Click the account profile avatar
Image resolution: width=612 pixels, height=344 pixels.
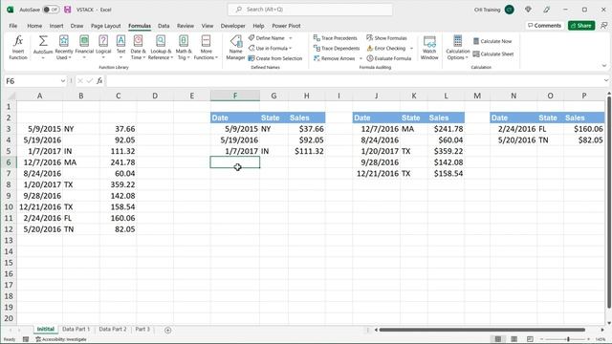click(x=509, y=10)
